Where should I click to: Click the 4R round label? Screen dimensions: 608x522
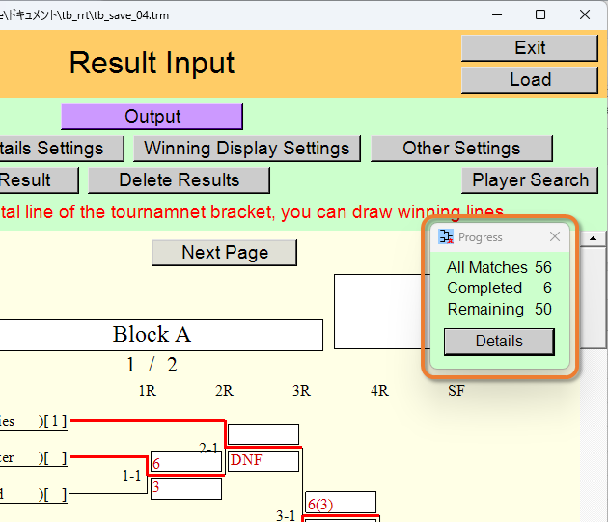point(379,391)
